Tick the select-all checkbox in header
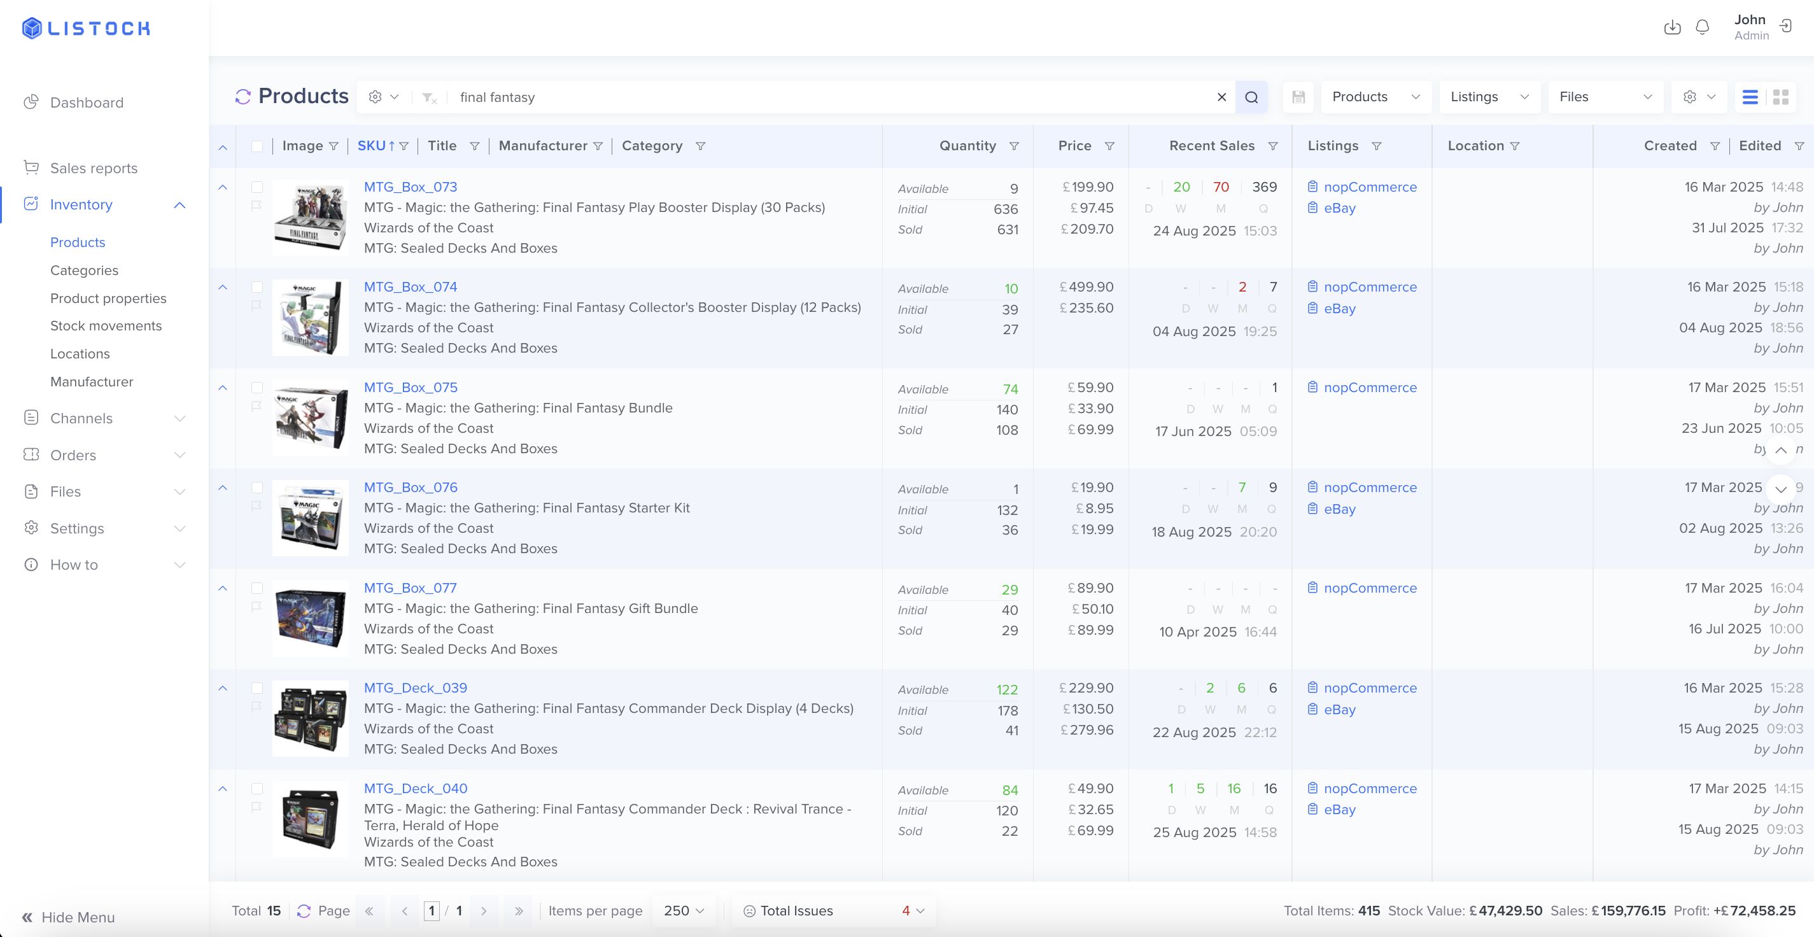Screen dimensions: 1814x937 click(257, 146)
